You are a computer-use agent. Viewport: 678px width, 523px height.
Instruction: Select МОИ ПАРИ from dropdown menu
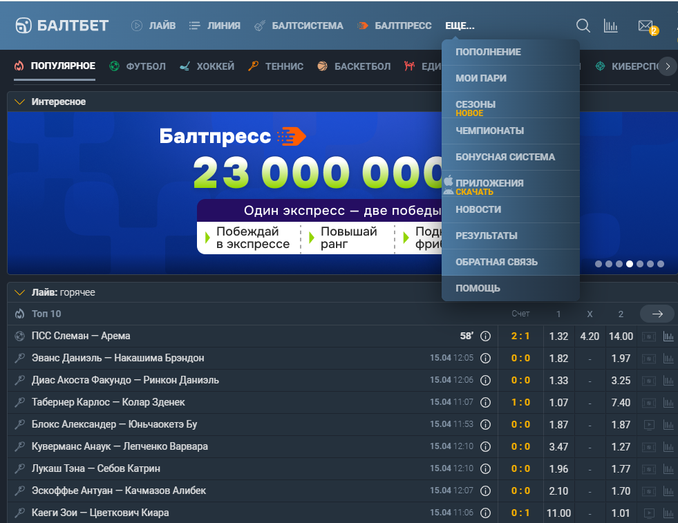511,78
